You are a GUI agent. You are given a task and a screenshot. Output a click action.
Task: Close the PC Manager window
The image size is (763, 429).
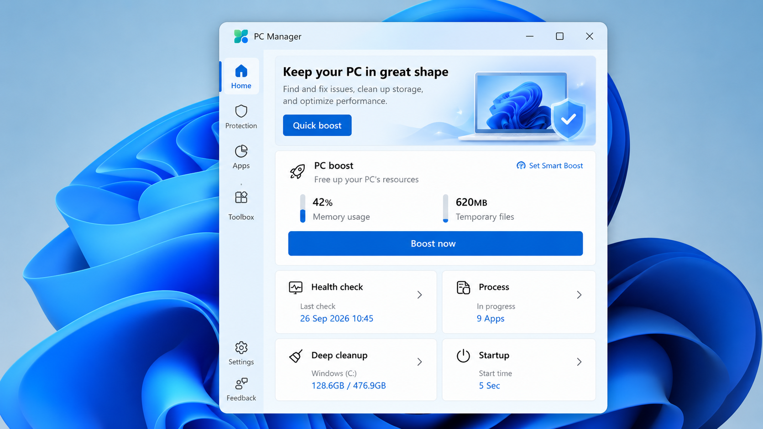tap(590, 36)
